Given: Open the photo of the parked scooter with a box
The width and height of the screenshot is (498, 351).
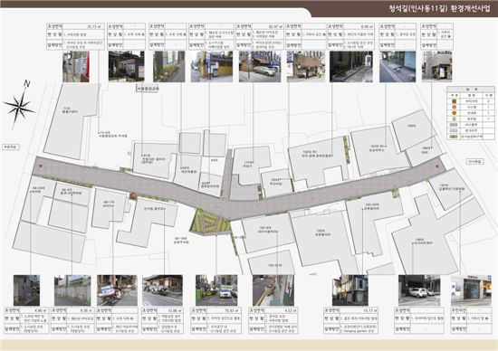Looking at the screenshot, I should (x=117, y=290).
